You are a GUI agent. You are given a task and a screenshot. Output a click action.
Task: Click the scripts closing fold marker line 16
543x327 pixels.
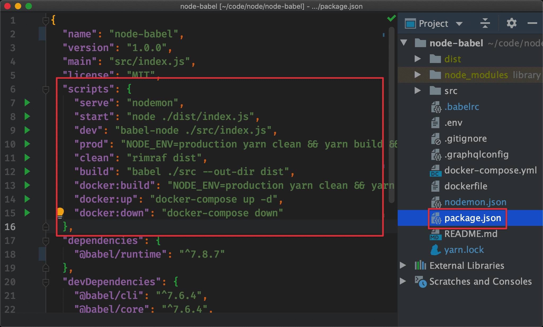(46, 226)
